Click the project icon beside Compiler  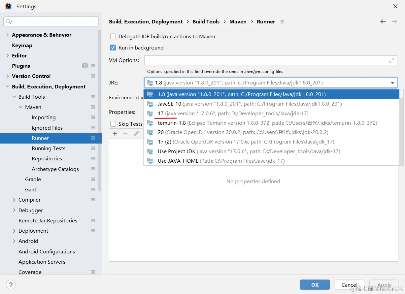pos(93,200)
